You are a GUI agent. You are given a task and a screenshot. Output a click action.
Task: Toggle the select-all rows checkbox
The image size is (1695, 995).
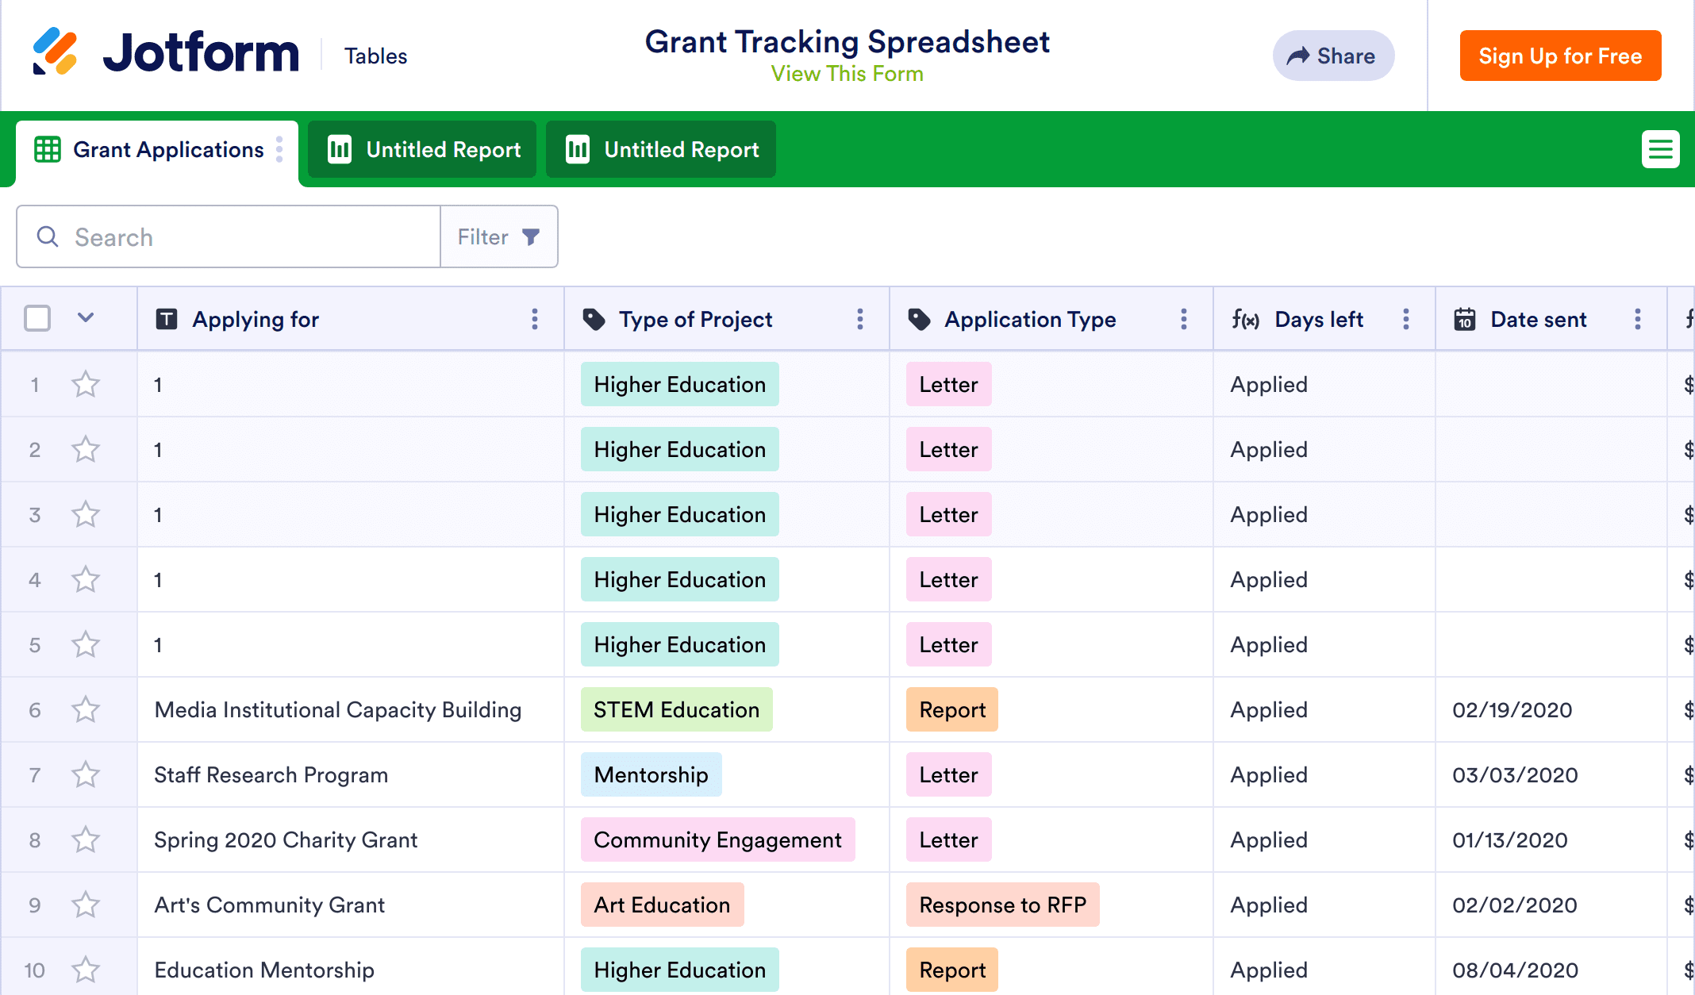(x=37, y=319)
